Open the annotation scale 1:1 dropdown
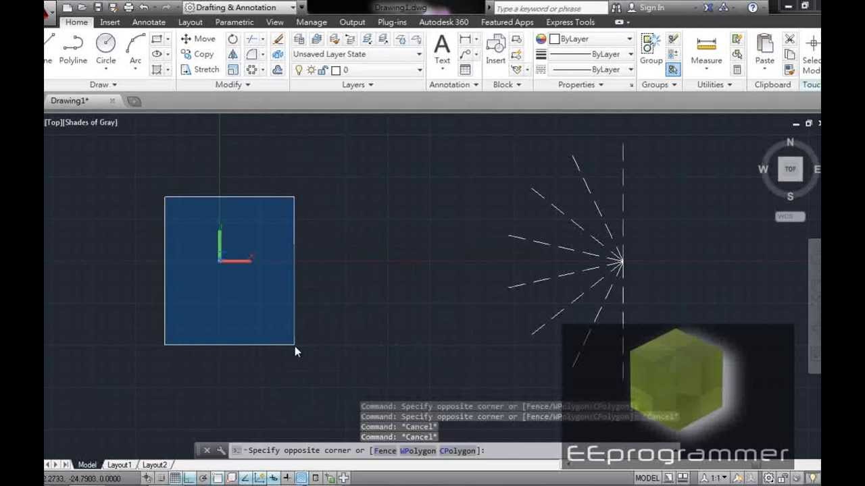Viewport: 865px width, 486px height. [x=714, y=478]
